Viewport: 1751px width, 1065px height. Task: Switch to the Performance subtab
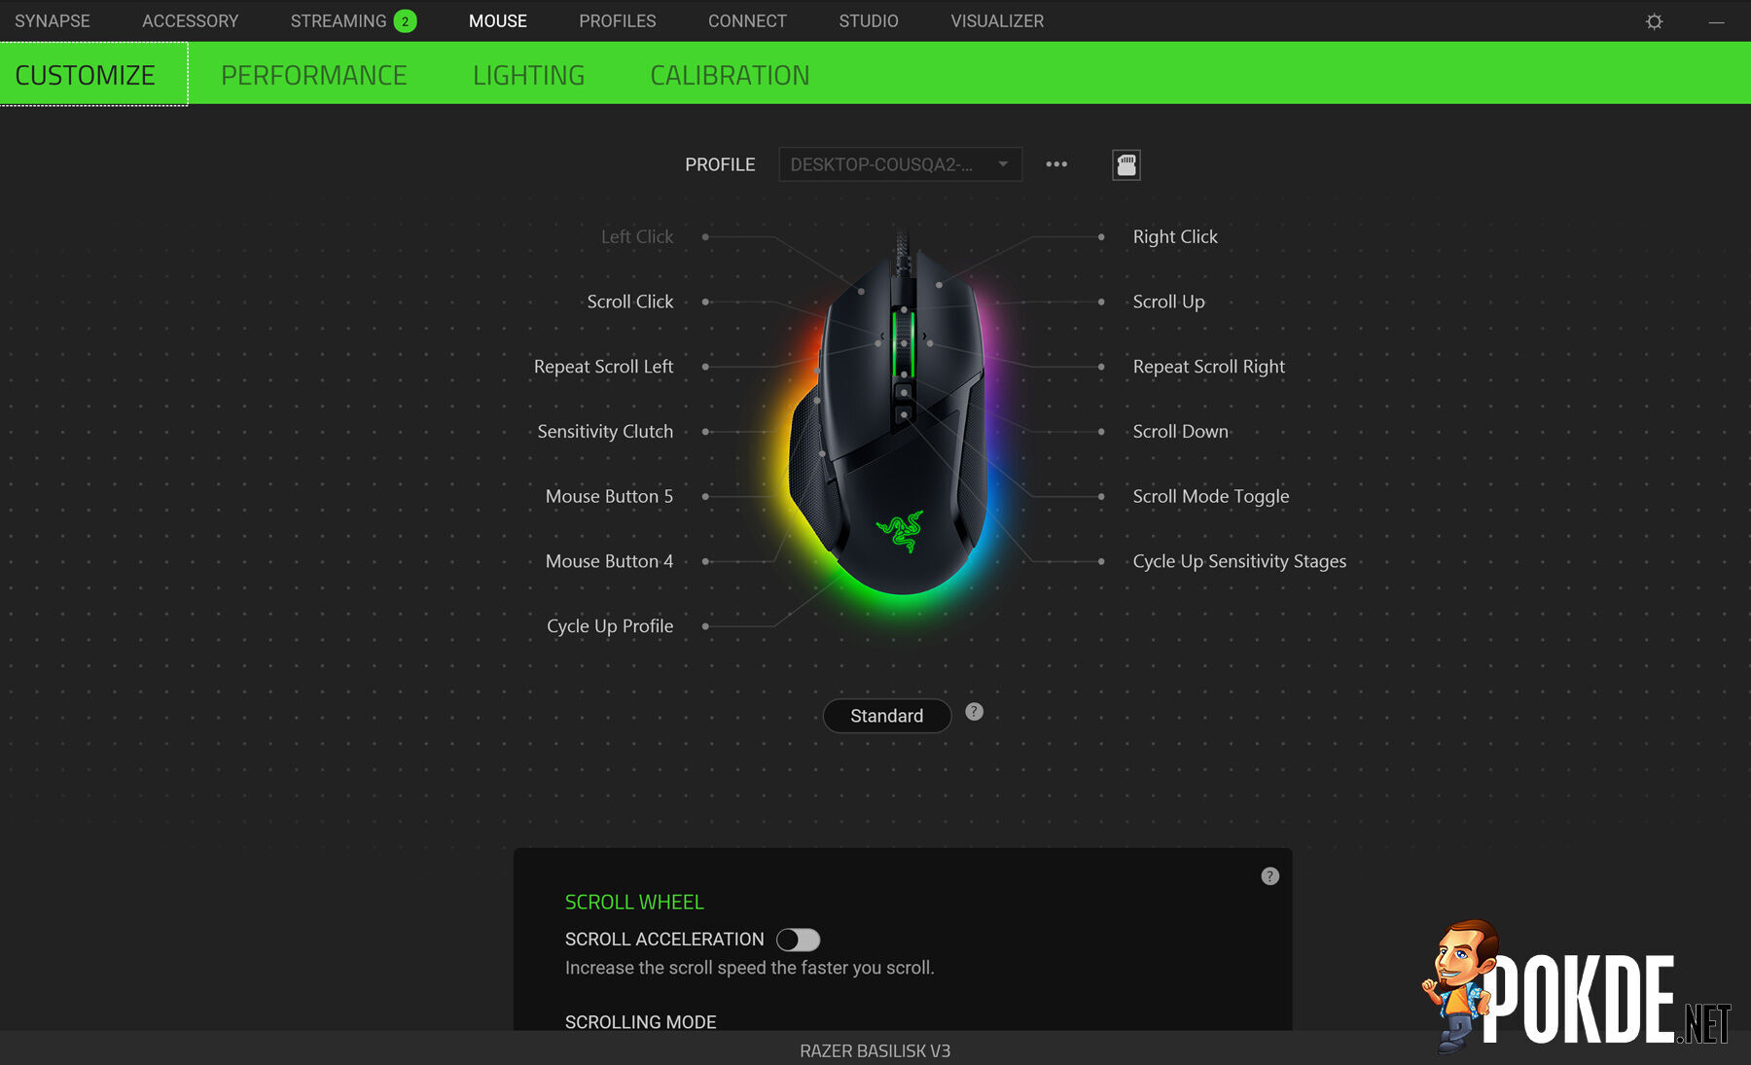(x=313, y=75)
